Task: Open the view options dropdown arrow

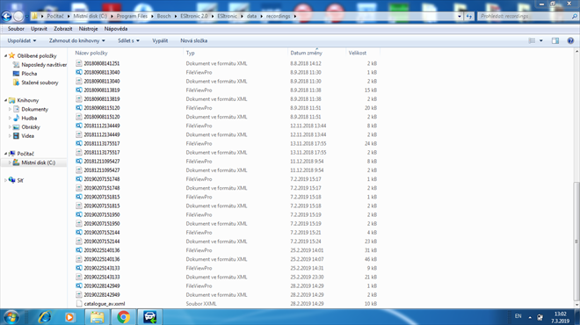Action: point(540,40)
